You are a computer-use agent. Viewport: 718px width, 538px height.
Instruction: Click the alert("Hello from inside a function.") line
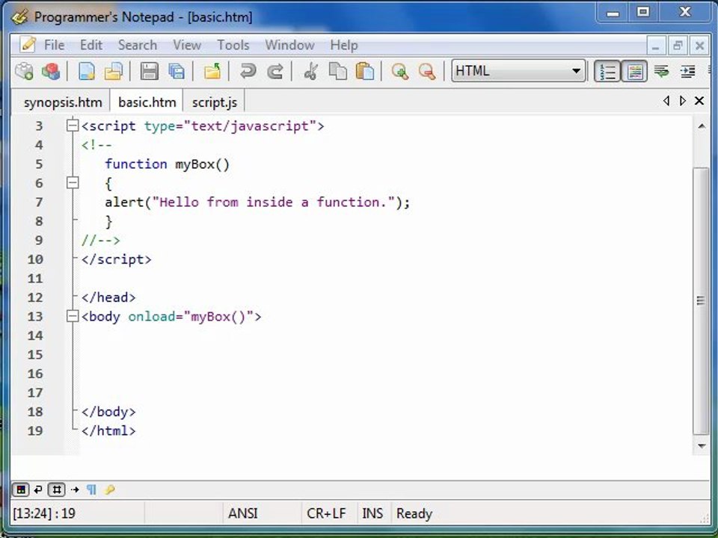tap(257, 202)
